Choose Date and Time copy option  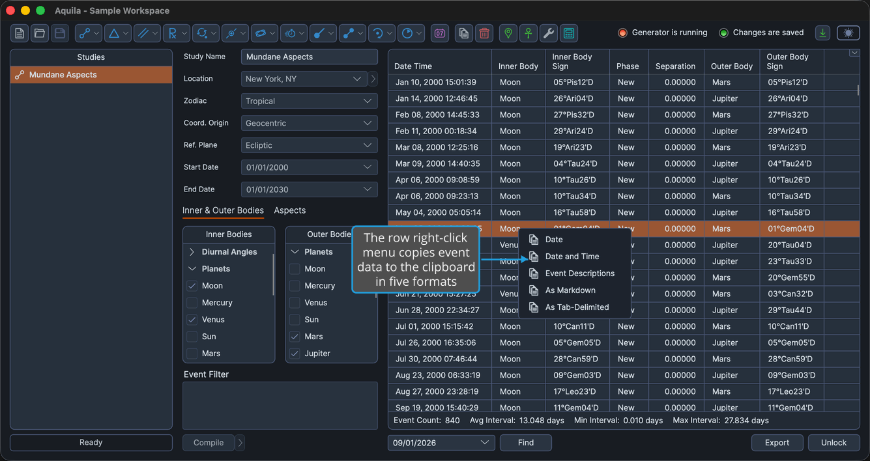tap(574, 257)
